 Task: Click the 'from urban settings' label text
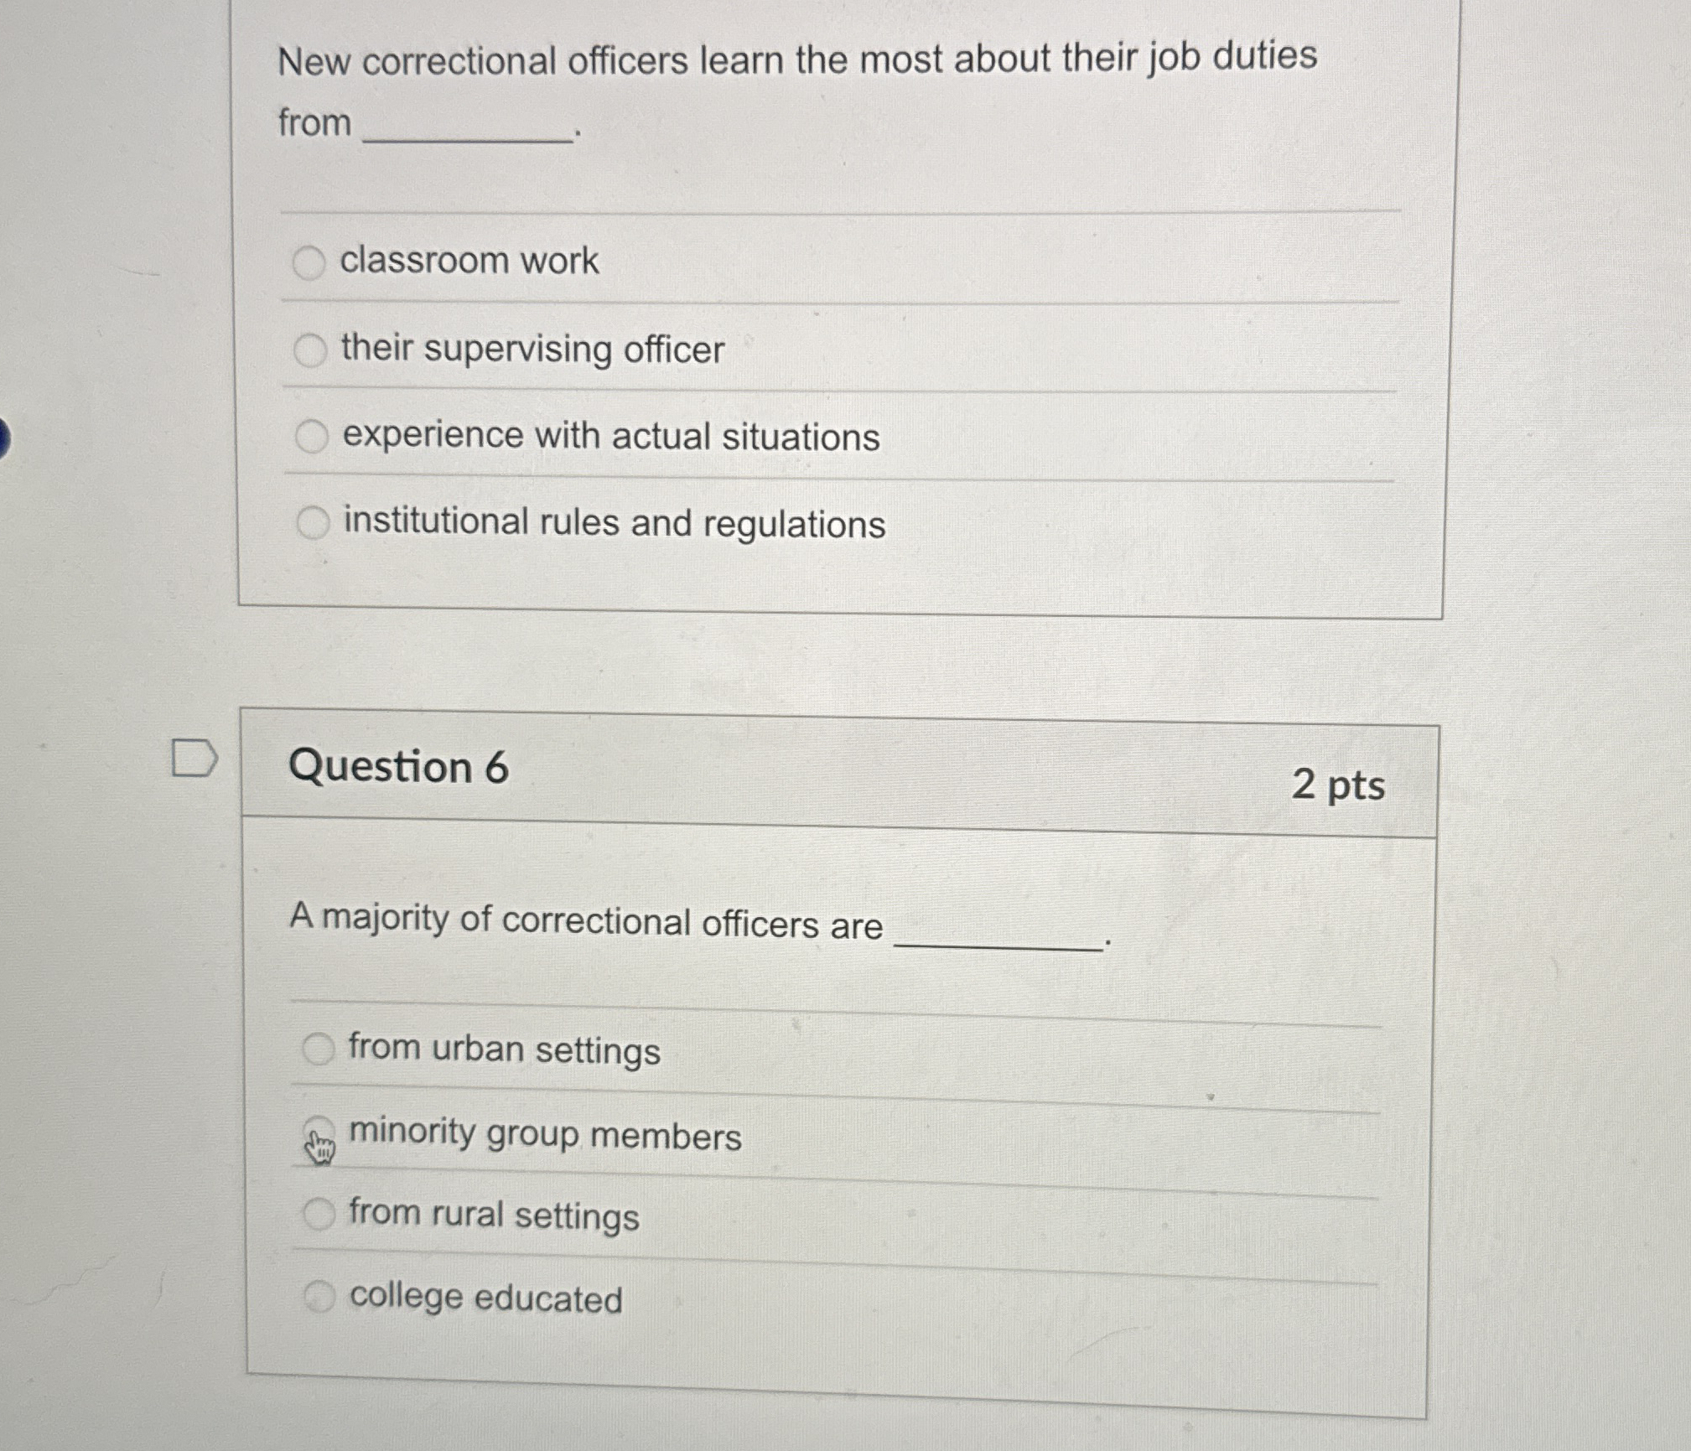[x=504, y=1049]
